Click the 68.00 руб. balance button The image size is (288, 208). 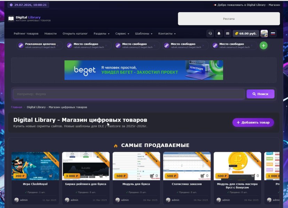[246, 34]
